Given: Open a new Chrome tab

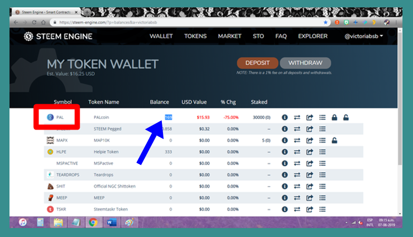Looking at the screenshot, I should (87, 12).
